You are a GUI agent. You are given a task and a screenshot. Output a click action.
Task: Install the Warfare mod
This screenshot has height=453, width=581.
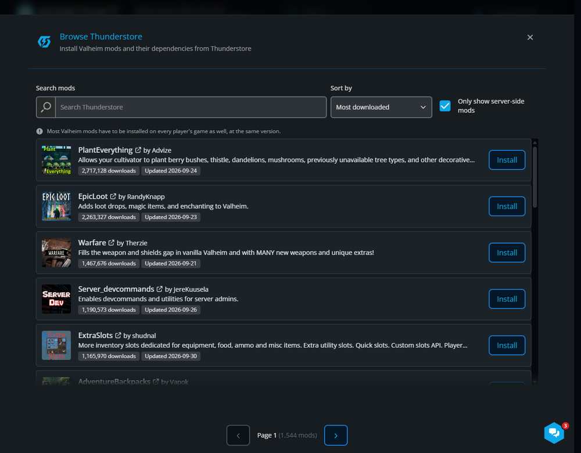tap(507, 253)
